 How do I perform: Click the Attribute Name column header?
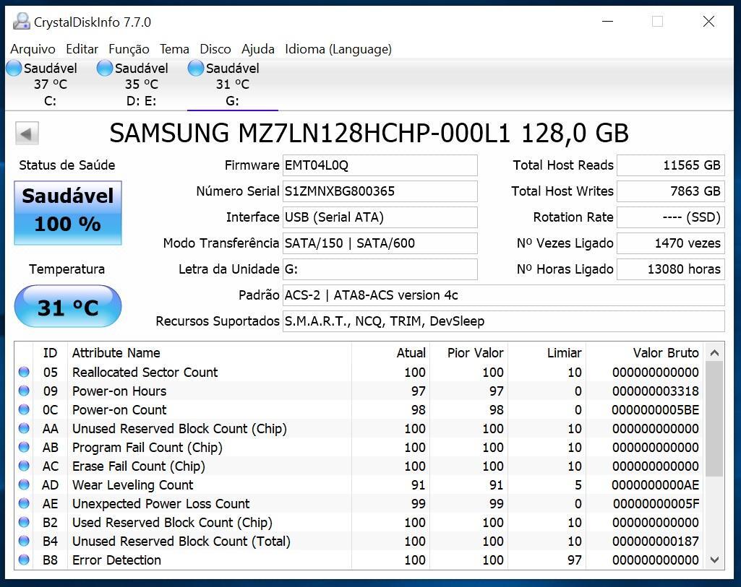point(210,353)
